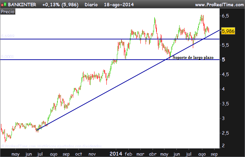The height and width of the screenshot is (157, 245).
Task: Click the first may label on time axis
Action: tap(15, 154)
